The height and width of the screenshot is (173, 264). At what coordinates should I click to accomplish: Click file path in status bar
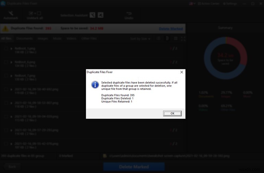pyautogui.click(x=169, y=156)
